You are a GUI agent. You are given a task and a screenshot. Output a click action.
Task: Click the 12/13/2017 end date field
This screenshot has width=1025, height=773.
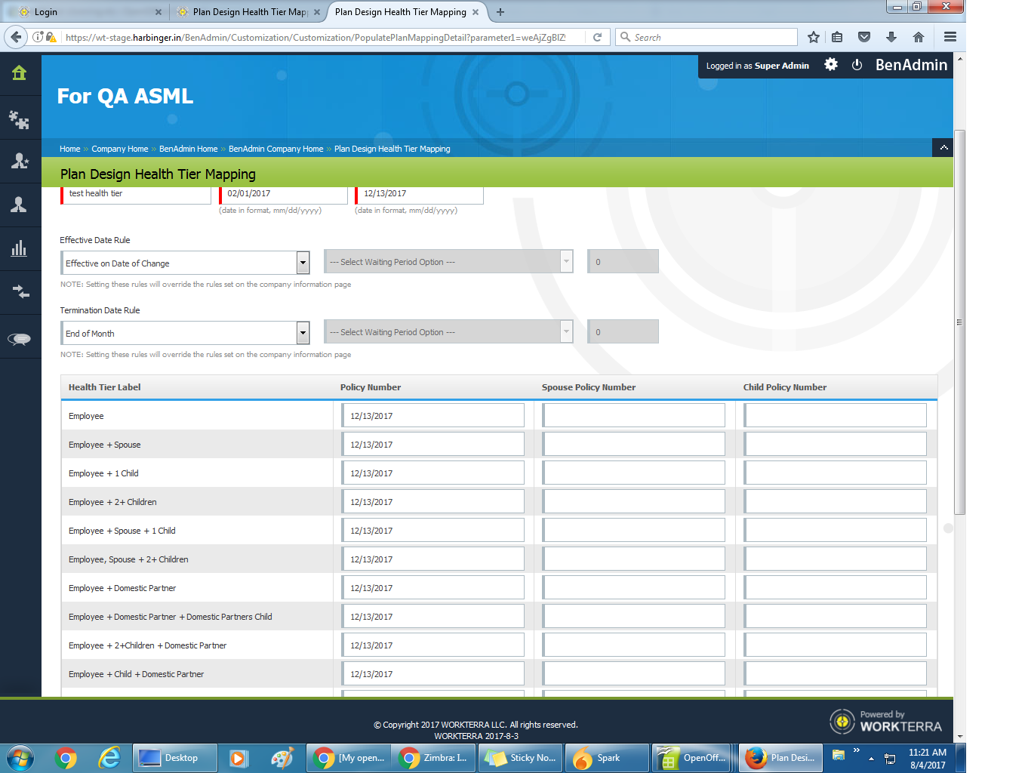pos(420,194)
